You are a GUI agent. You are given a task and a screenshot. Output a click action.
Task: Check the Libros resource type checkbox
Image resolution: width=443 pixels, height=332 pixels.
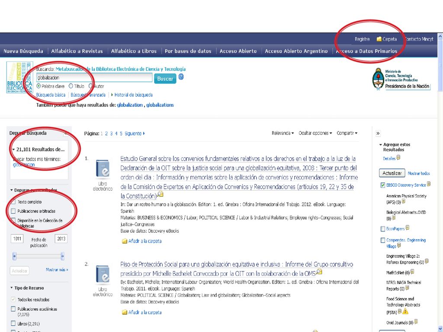tap(13, 323)
